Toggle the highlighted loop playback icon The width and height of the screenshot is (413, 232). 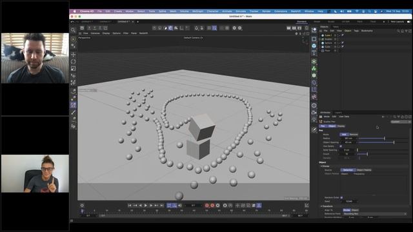pyautogui.click(x=169, y=206)
